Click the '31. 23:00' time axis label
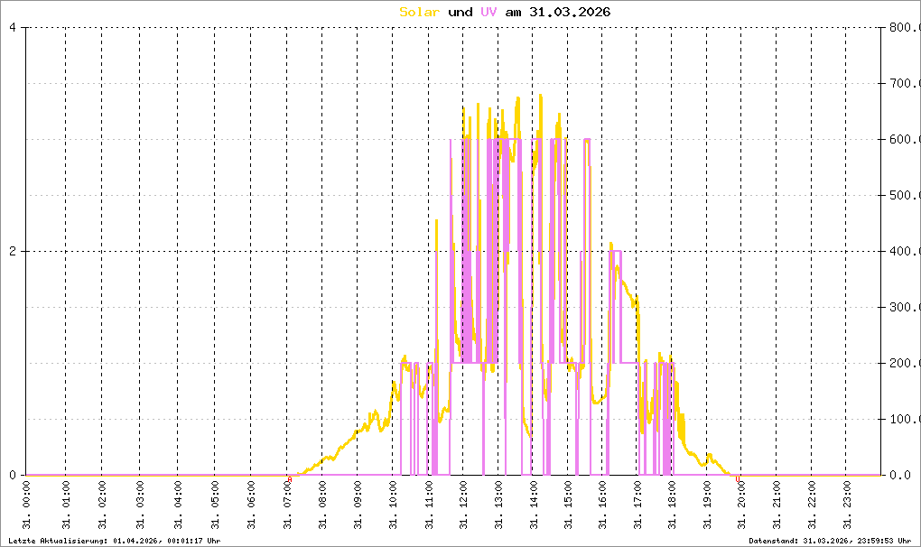The height and width of the screenshot is (547, 921). (x=847, y=505)
